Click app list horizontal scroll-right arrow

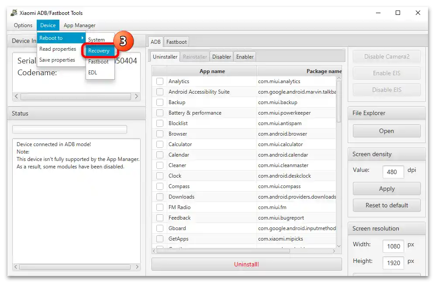(334, 251)
